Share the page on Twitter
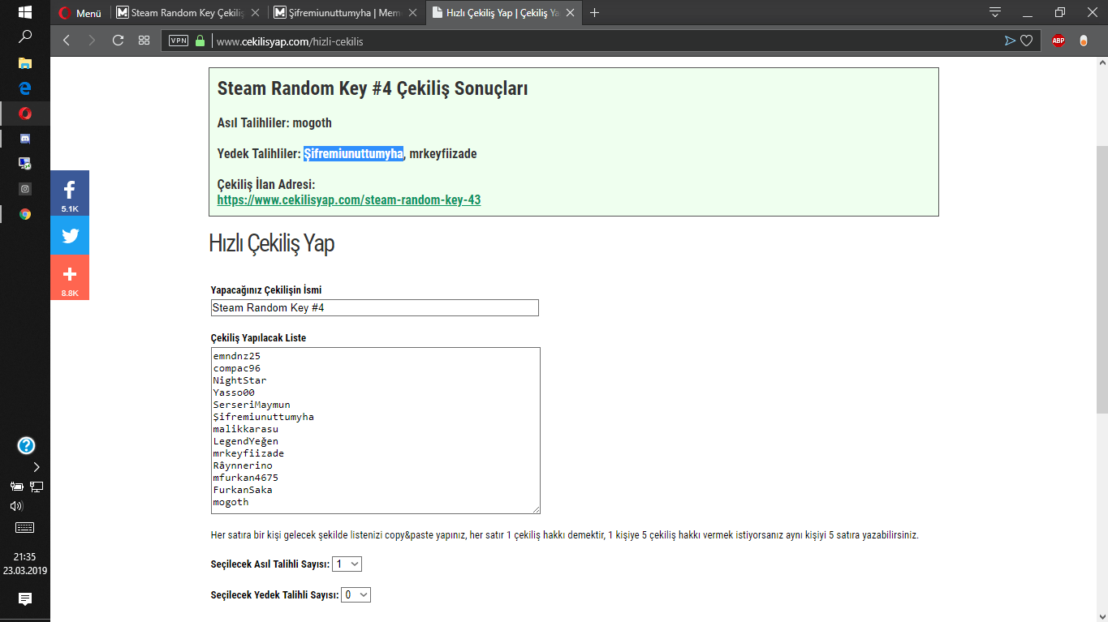Image resolution: width=1108 pixels, height=622 pixels. 70,235
